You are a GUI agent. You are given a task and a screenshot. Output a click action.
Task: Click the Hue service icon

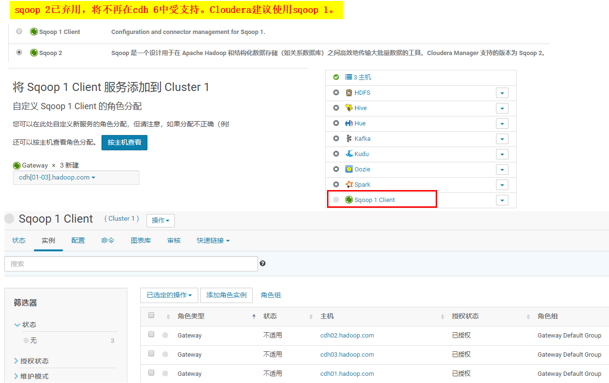pos(349,123)
